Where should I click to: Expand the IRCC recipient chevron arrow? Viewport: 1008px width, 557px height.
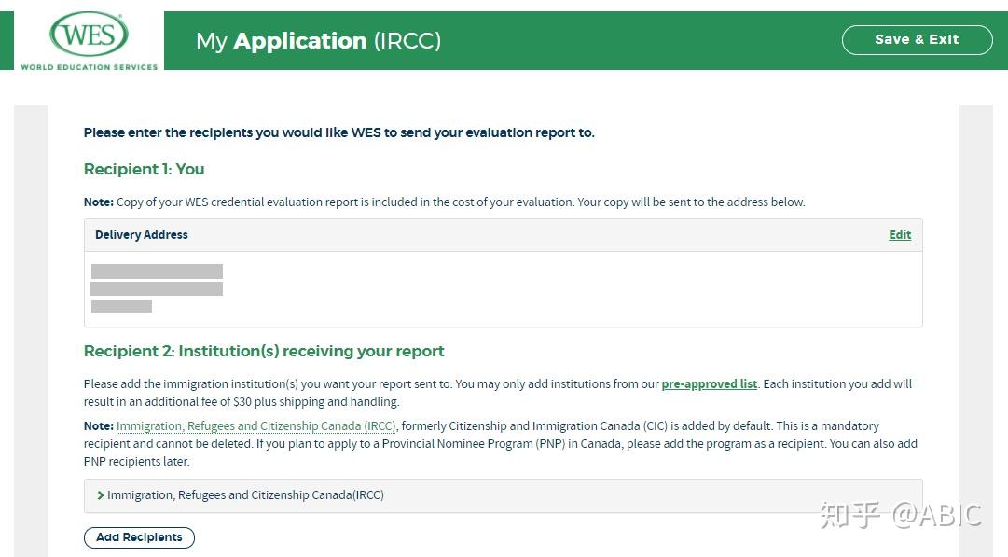[101, 495]
